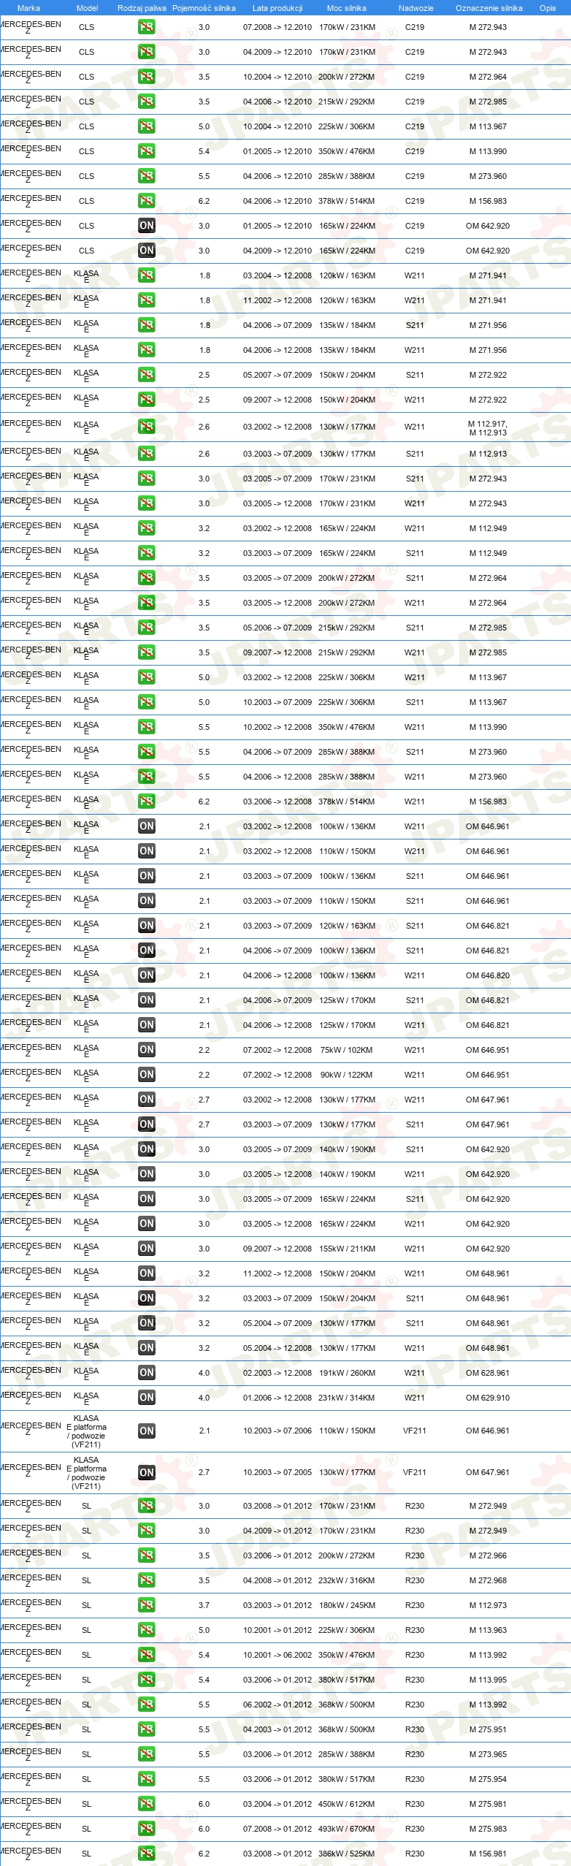Viewport: 571px width, 1866px height.
Task: Click the production years 10.2001 -> 06.2002
Action: click(x=277, y=1655)
